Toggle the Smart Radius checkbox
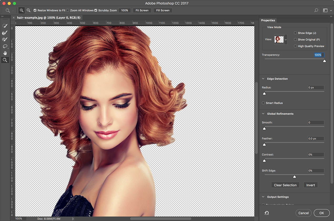The height and width of the screenshot is (221, 334). [x=263, y=103]
